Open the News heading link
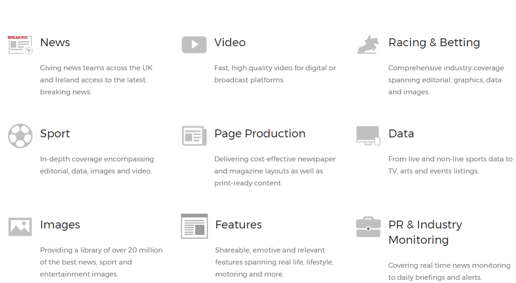Screen dimensions: 516x283 click(55, 43)
